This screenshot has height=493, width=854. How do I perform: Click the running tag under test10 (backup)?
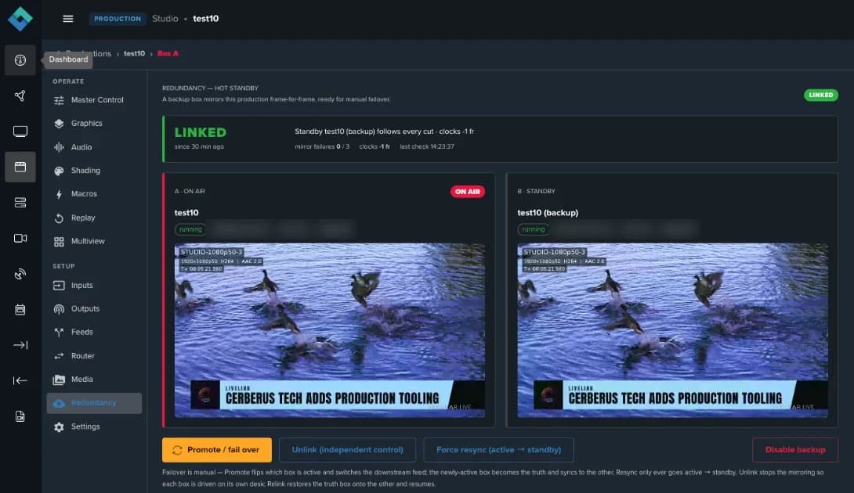[x=534, y=229]
